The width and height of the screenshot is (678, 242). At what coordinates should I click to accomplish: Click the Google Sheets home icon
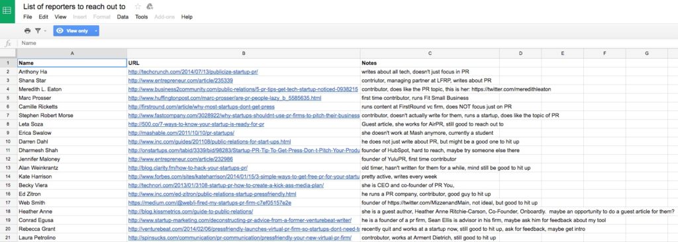pyautogui.click(x=7, y=11)
